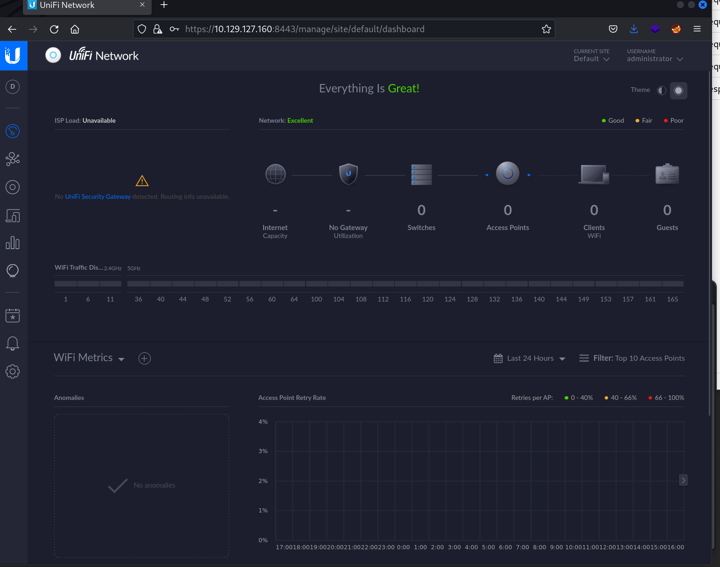The width and height of the screenshot is (720, 567).
Task: Click the Clients laptop icon
Action: (594, 175)
